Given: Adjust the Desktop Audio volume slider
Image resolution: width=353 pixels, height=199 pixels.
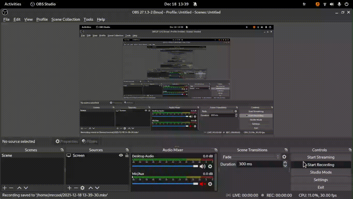Looking at the screenshot, I should tap(165, 166).
